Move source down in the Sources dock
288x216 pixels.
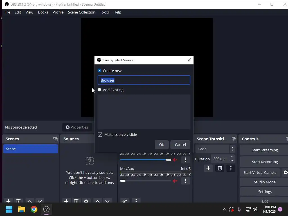pyautogui.click(x=107, y=201)
